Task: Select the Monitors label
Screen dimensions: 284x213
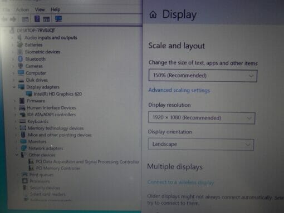Action: [37, 141]
